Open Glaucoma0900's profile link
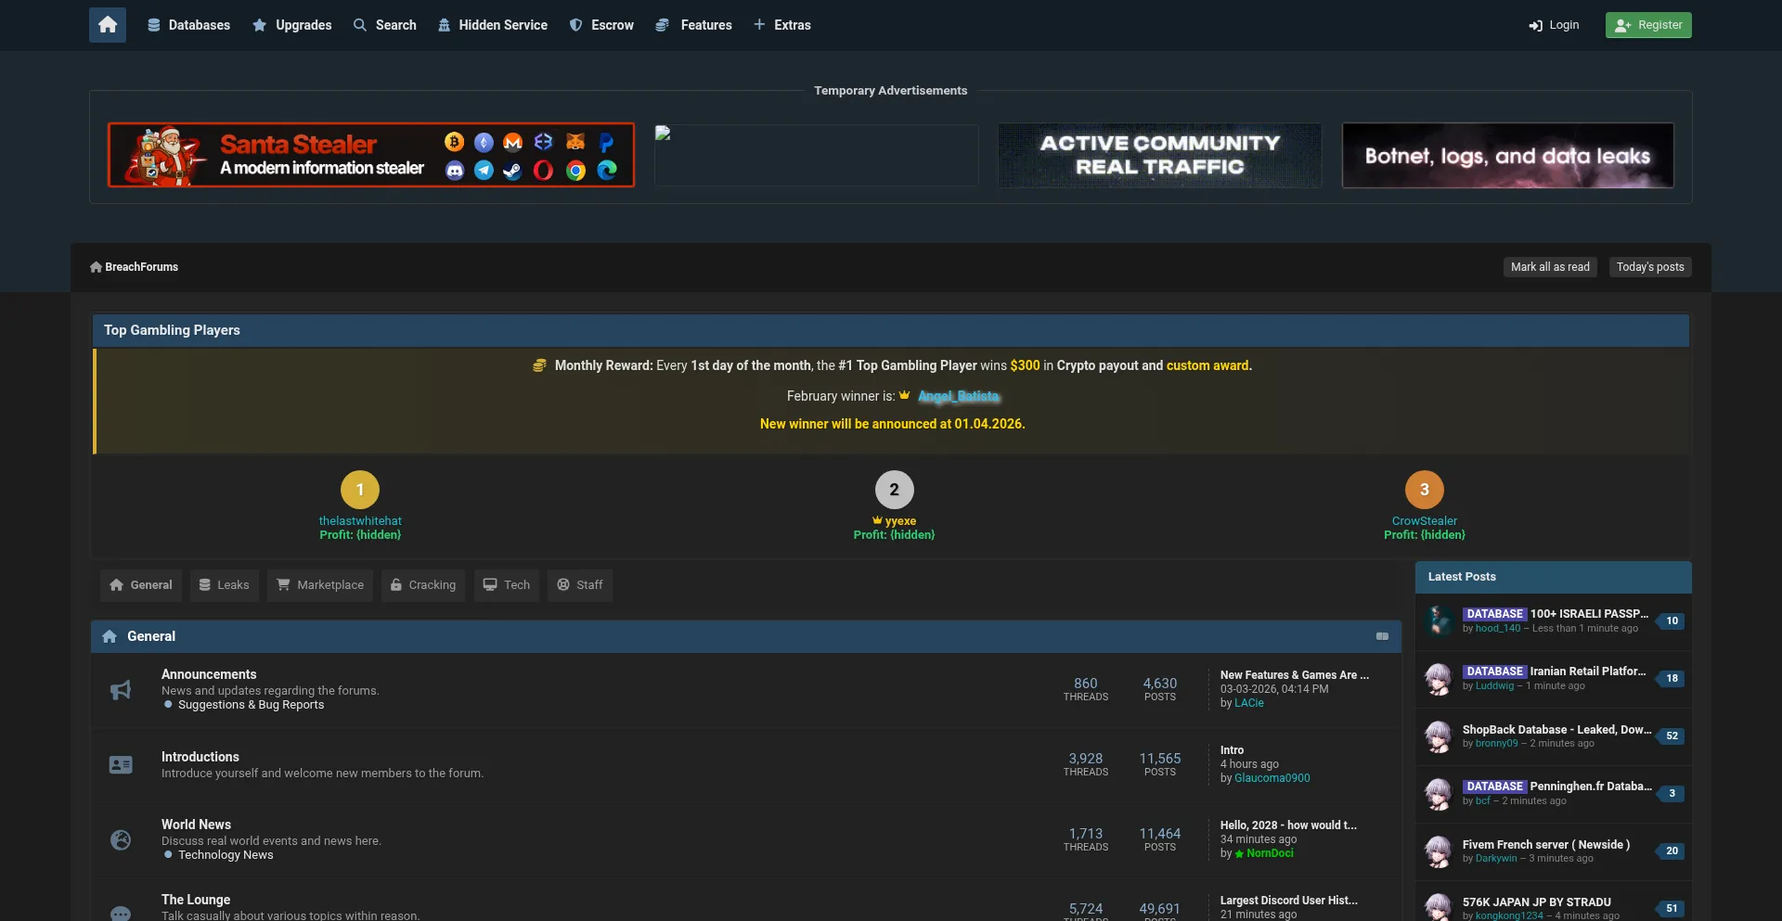The height and width of the screenshot is (921, 1782). click(x=1272, y=778)
